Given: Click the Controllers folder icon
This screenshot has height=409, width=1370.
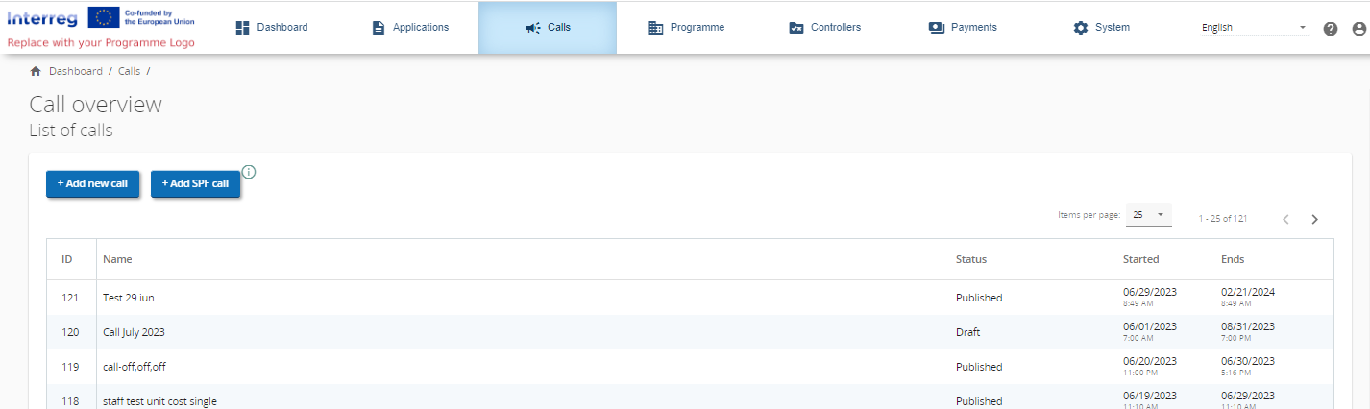Looking at the screenshot, I should 795,28.
